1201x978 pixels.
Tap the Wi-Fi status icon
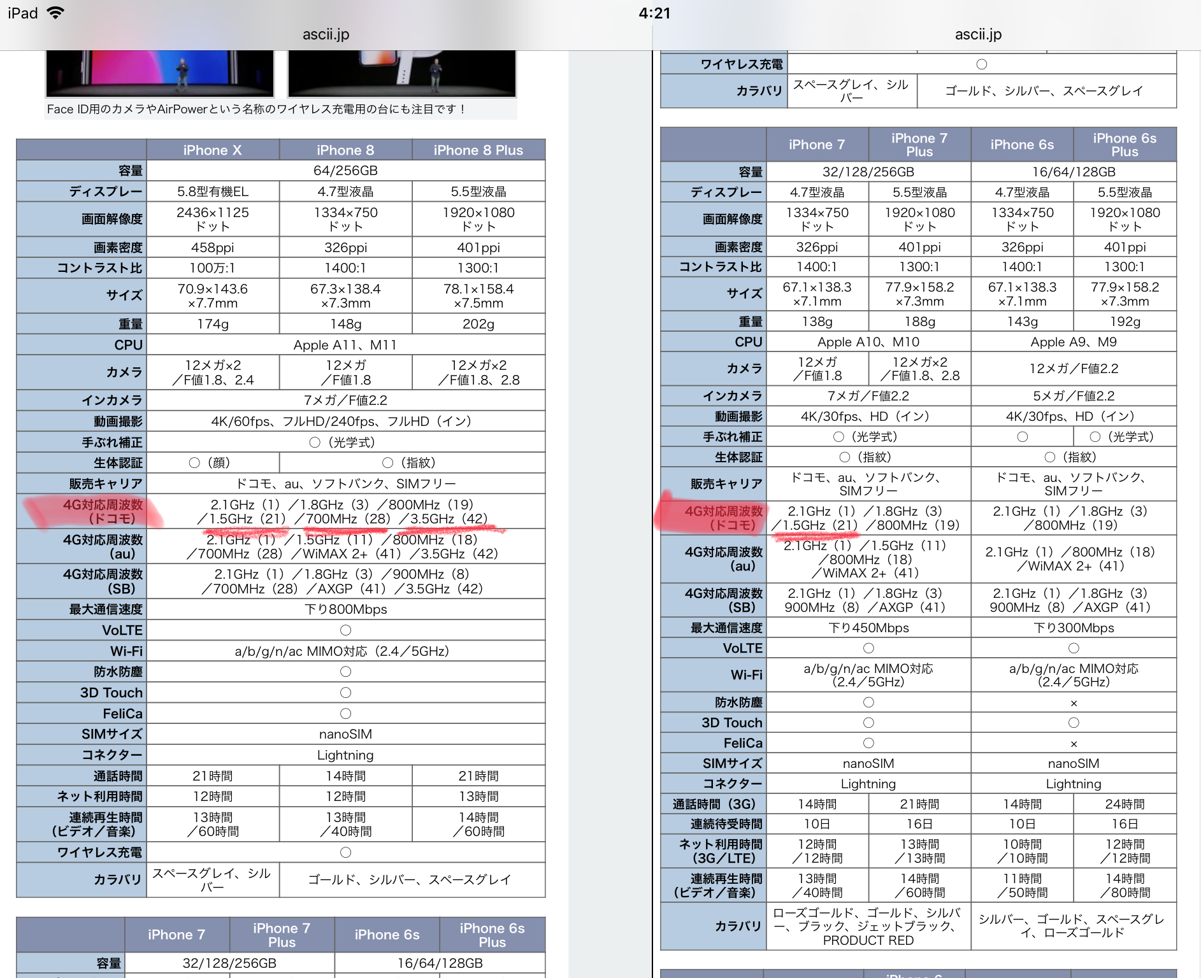tap(56, 13)
